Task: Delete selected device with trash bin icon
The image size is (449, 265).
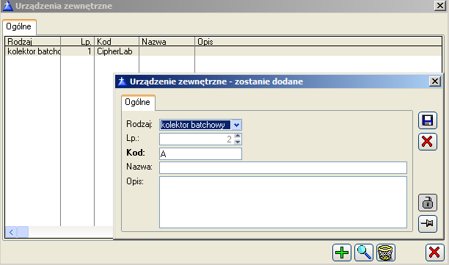Action: [386, 253]
